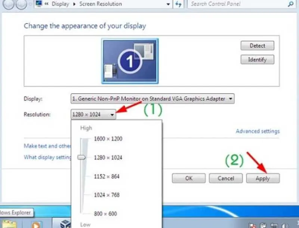
Task: Click the network tray icon
Action: pos(274,225)
